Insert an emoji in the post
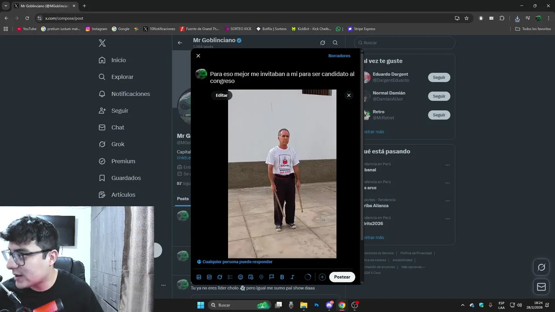This screenshot has height=312, width=555. [x=241, y=277]
